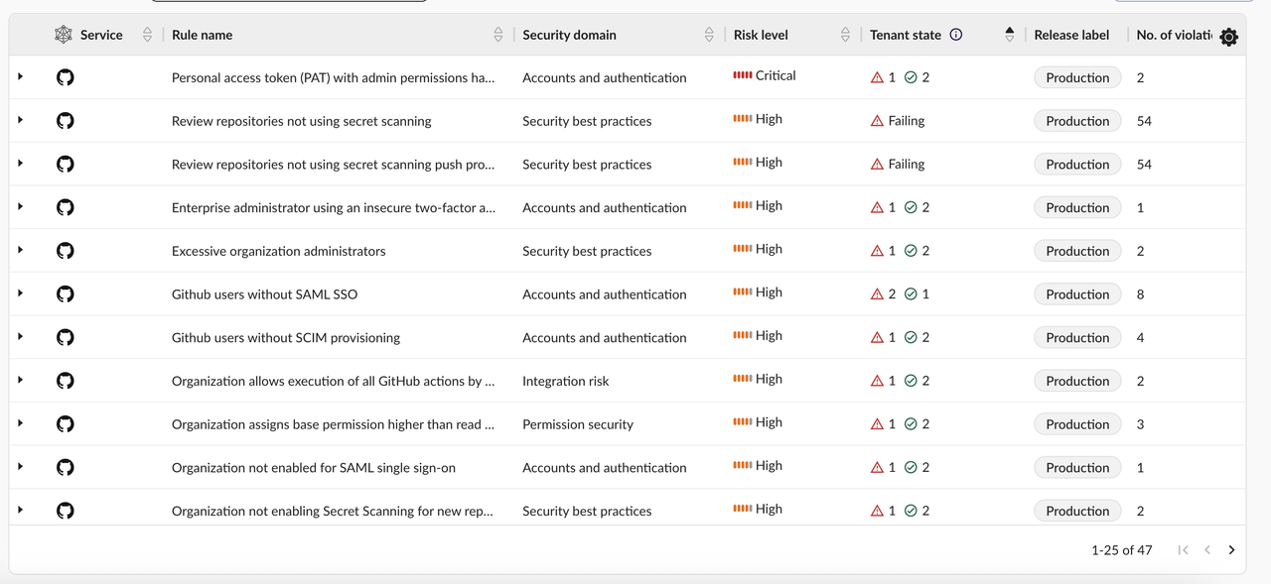The width and height of the screenshot is (1271, 584).
Task: Click the Tenant state info icon
Action: click(956, 35)
